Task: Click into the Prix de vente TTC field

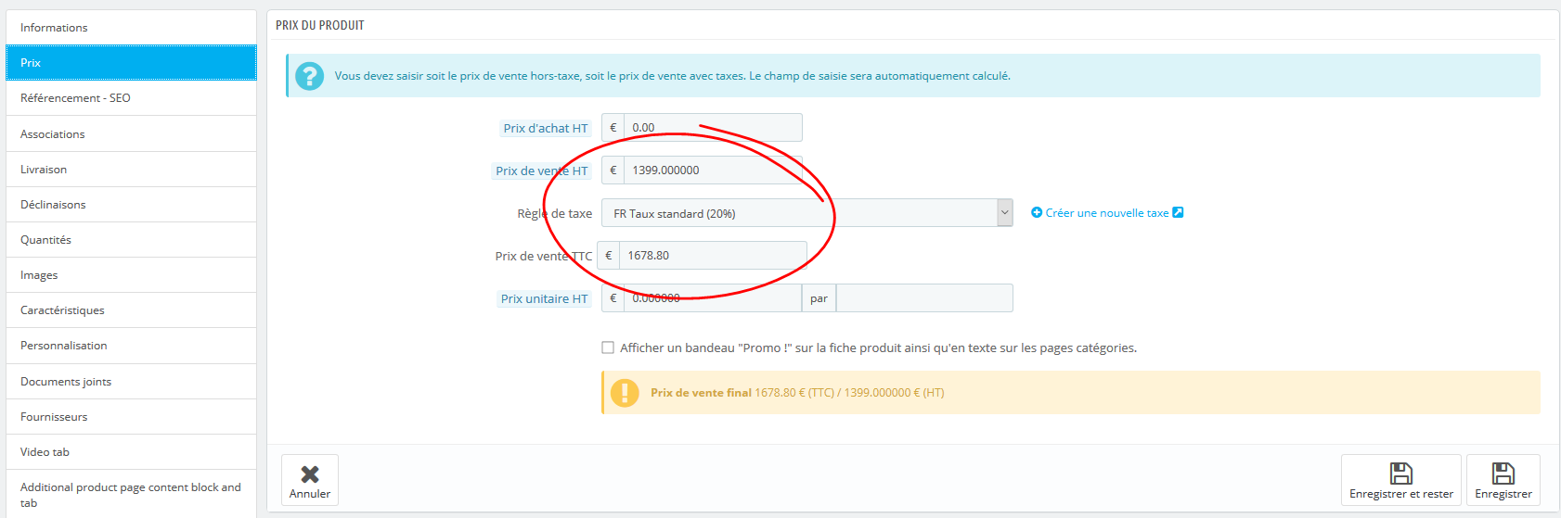Action: 713,256
